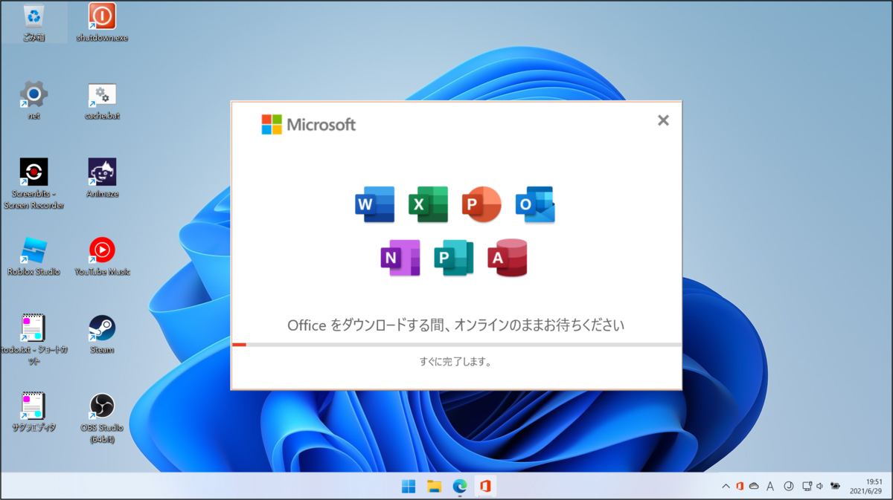Click the Office installer taskbar button

485,487
